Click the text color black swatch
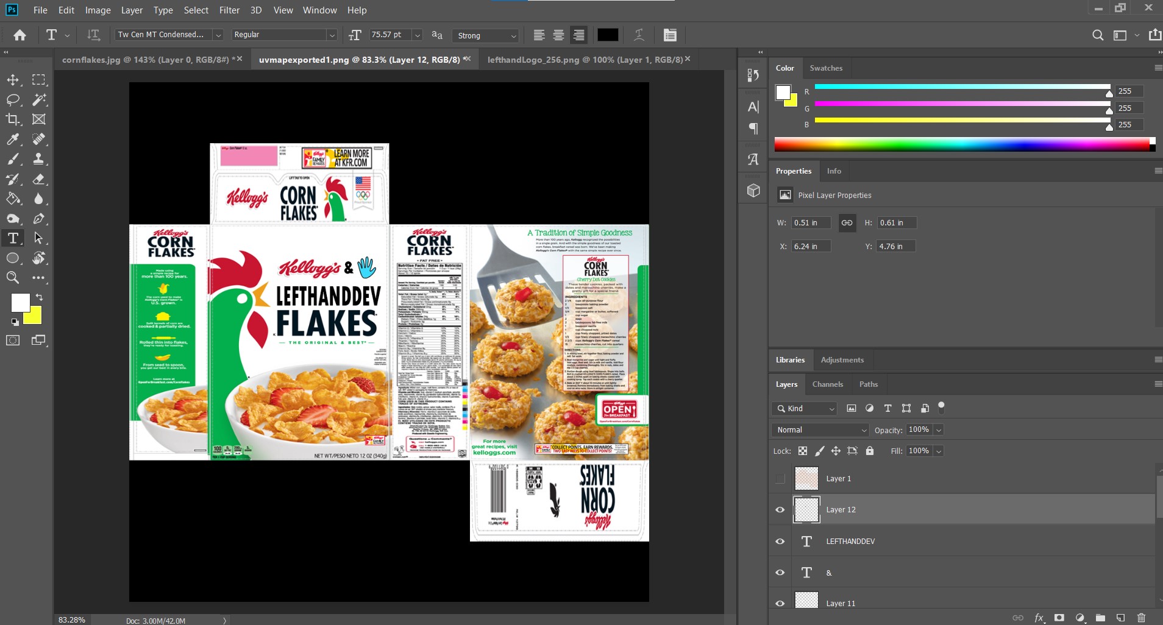 608,35
